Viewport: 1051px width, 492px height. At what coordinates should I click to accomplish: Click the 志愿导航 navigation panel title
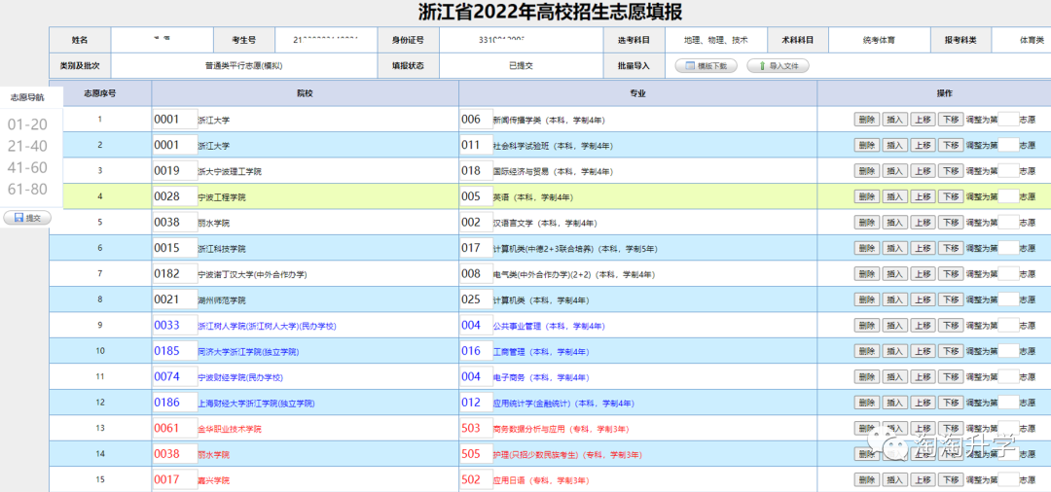point(27,98)
